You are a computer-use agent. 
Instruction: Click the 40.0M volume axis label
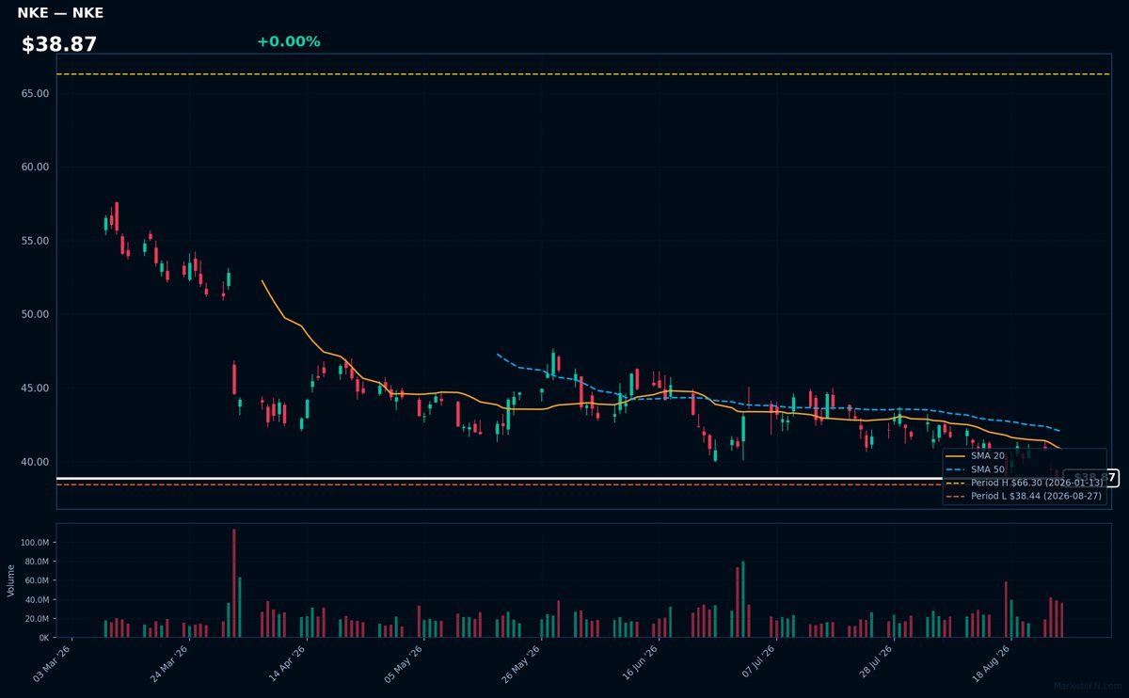pyautogui.click(x=37, y=599)
